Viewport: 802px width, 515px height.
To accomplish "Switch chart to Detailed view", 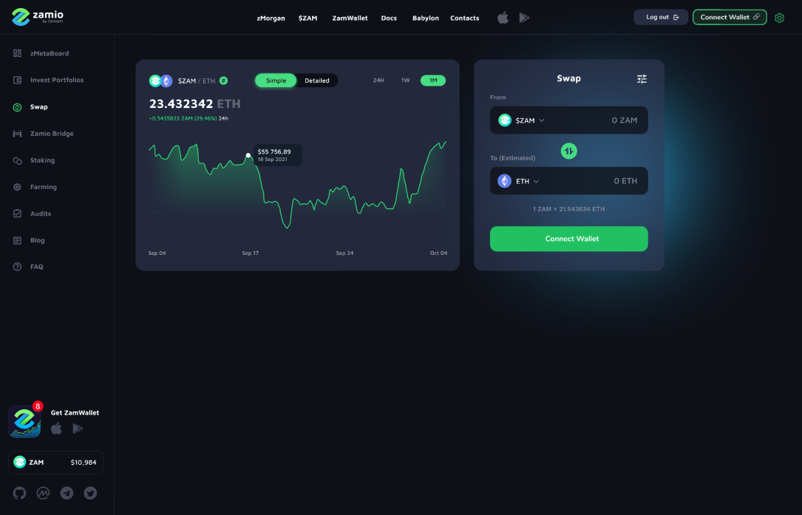I will click(x=317, y=81).
